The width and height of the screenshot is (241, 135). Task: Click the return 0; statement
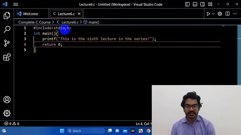[52, 44]
